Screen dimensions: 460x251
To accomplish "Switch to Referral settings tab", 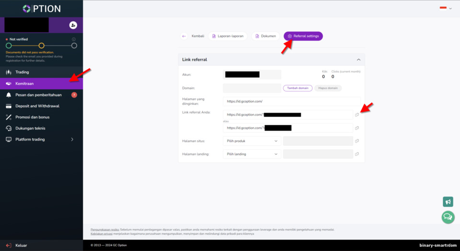I will coord(303,36).
